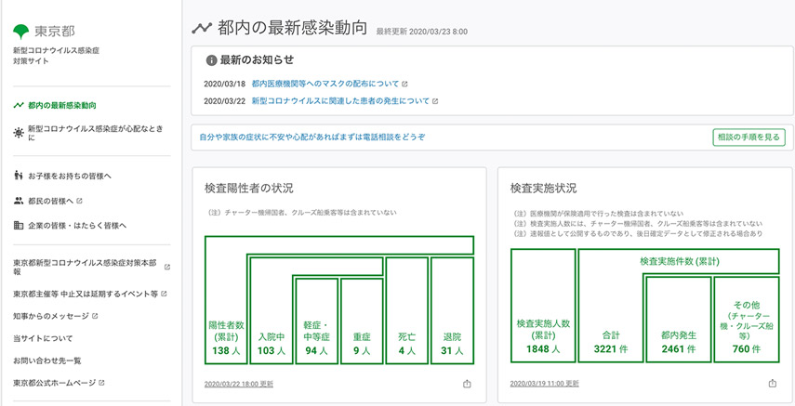This screenshot has height=406, width=795.
Task: Share the 検査陽性者の状況 card
Action: pos(467,383)
